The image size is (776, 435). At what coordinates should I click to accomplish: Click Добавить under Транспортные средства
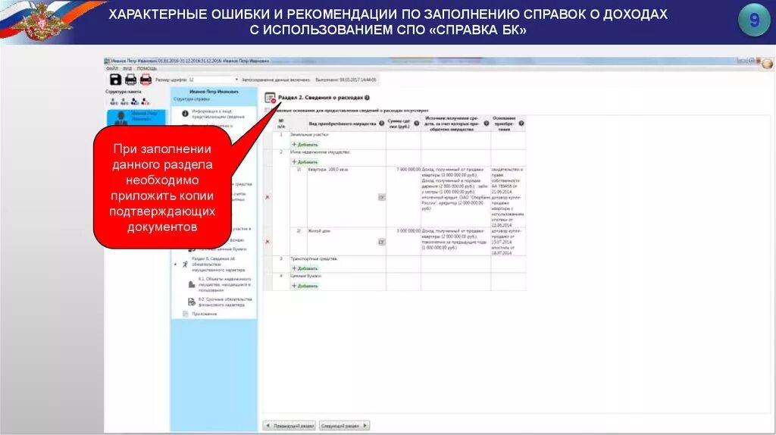click(x=305, y=268)
